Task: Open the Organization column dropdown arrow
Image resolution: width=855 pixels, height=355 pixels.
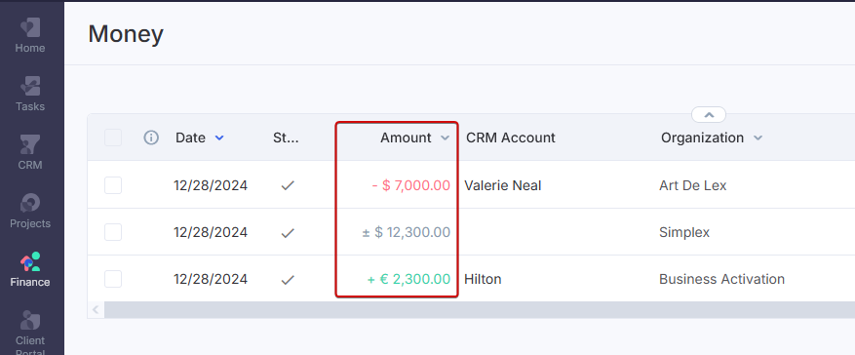Action: [x=758, y=138]
